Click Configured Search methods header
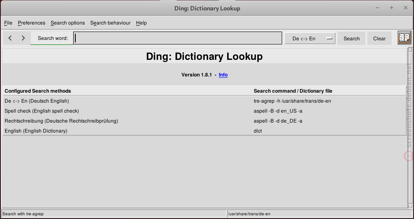Image resolution: width=414 pixels, height=219 pixels. 38,91
